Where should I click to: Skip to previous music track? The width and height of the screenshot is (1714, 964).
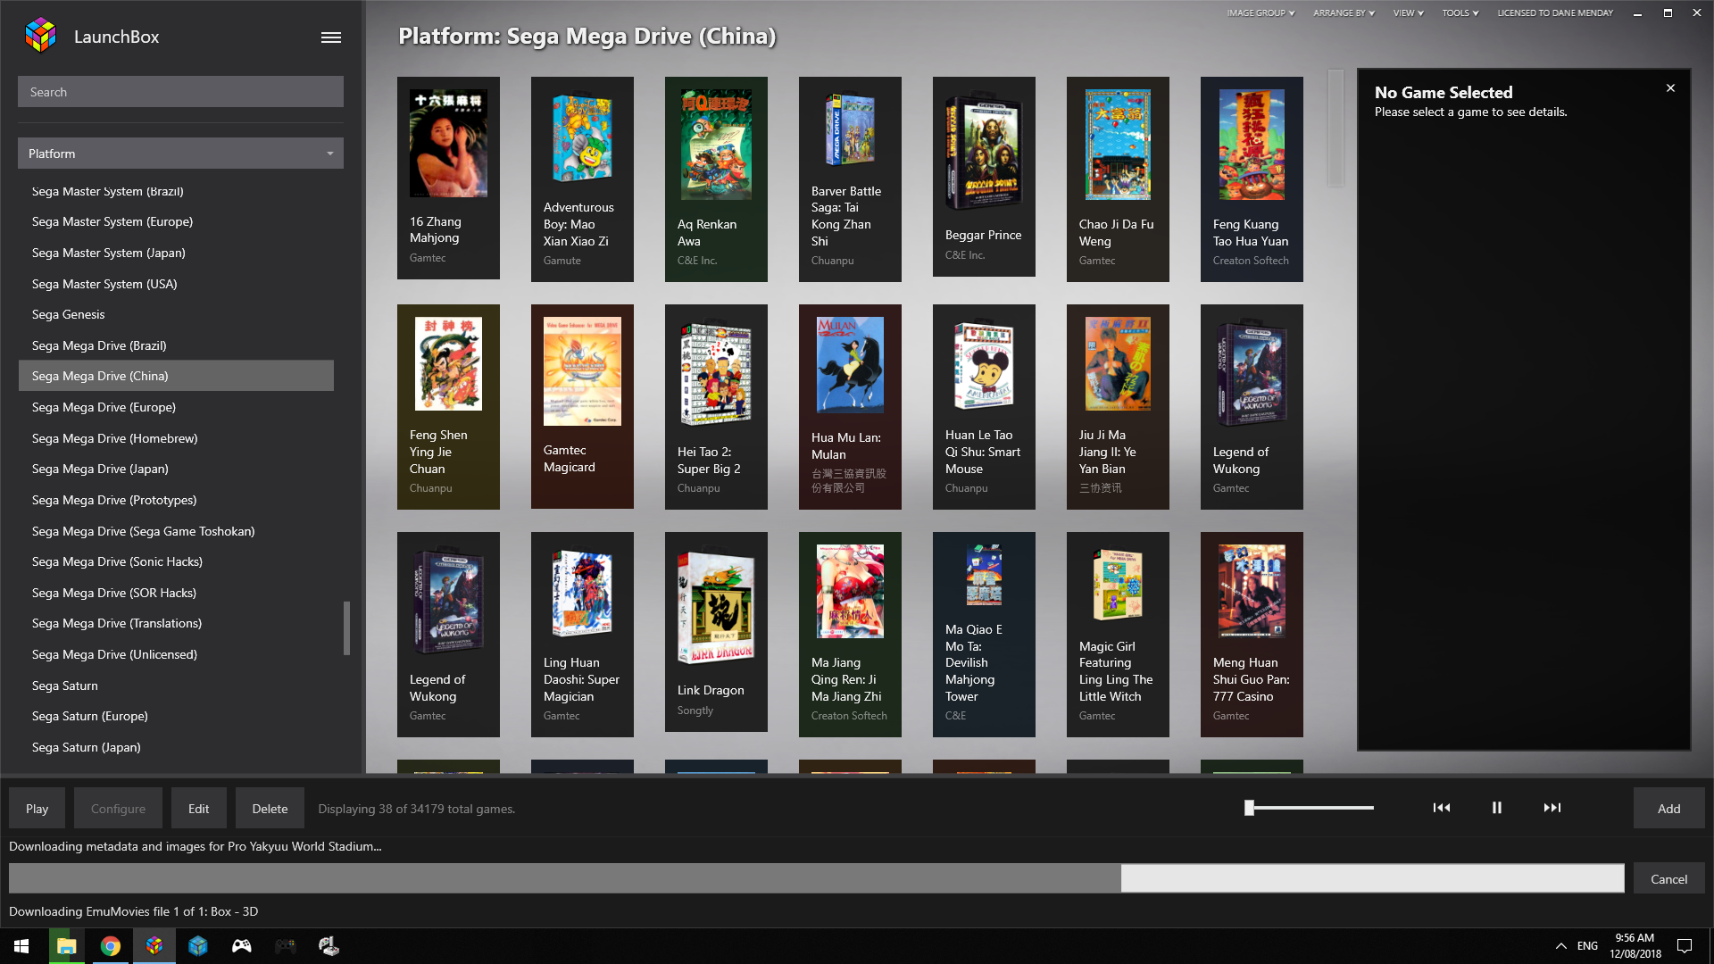pos(1442,808)
